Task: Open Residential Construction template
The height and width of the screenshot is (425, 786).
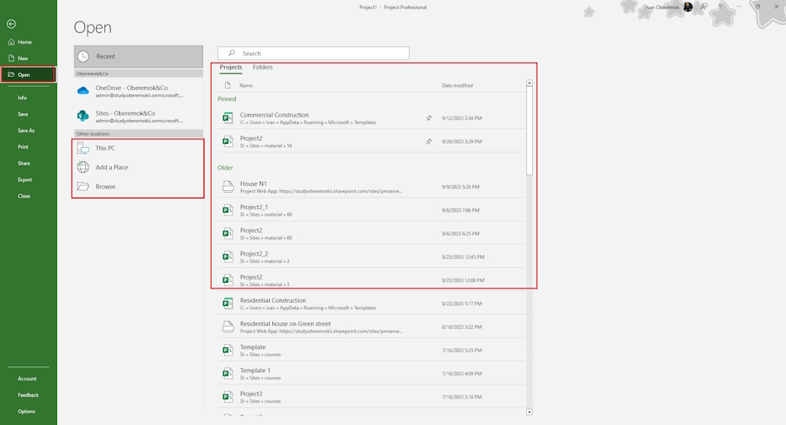Action: tap(371, 303)
